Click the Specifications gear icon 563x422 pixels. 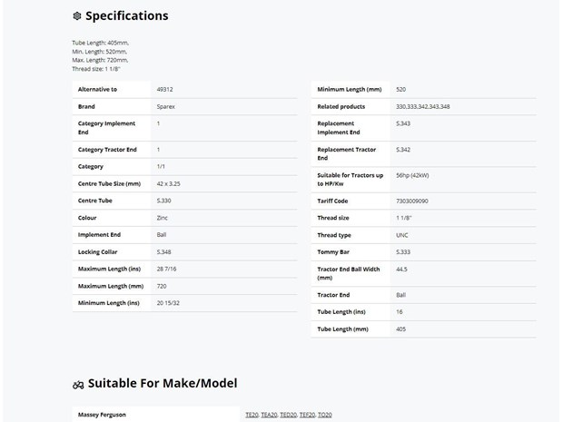77,15
